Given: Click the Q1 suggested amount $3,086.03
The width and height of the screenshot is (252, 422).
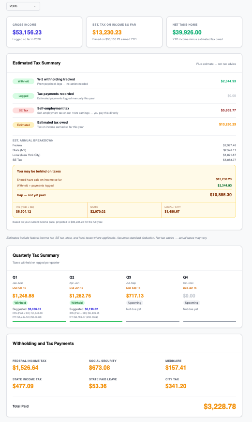Looking at the screenshot, I should point(34,309).
